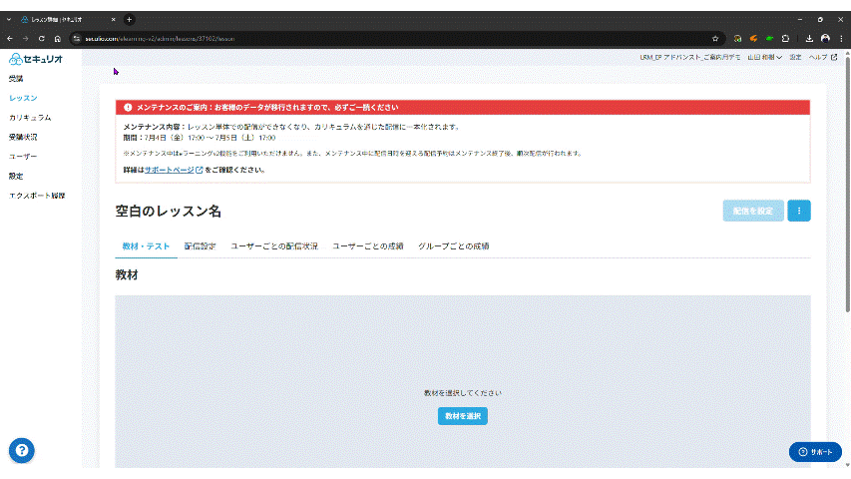Open レッスン in the sidebar
Viewport: 851px width, 479px height.
click(x=23, y=99)
